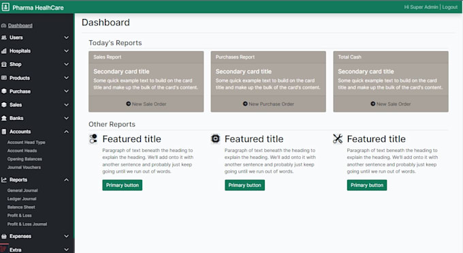The height and width of the screenshot is (253, 463).
Task: Click Primary button under second Featured title
Action: click(245, 185)
